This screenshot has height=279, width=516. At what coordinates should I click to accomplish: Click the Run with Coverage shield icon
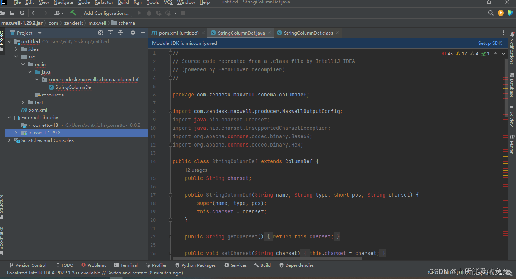point(159,13)
